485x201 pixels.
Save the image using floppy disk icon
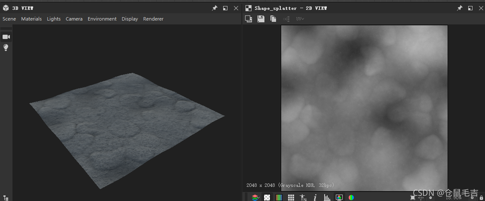pyautogui.click(x=261, y=19)
